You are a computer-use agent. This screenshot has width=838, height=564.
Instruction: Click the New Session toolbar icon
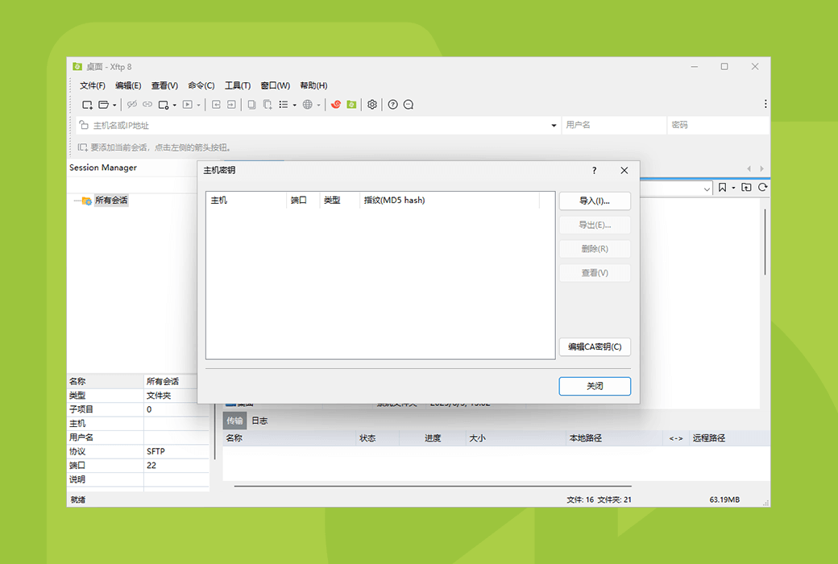[87, 105]
